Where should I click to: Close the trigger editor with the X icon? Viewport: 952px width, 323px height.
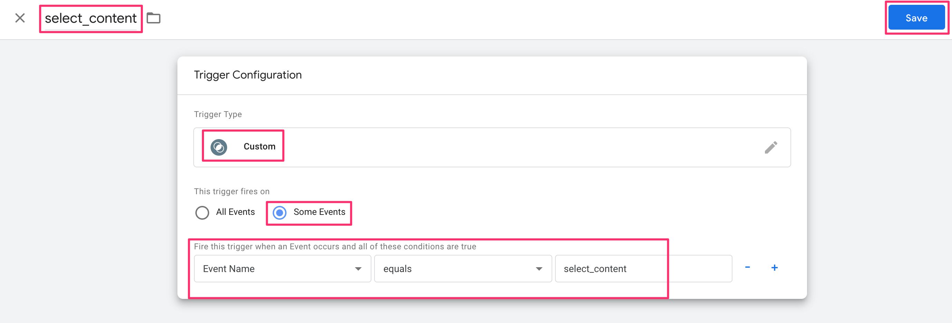click(20, 18)
